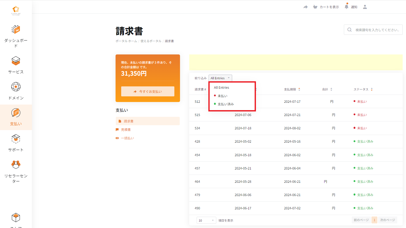Open the 絞り込み All Entries dropdown

[x=220, y=78]
